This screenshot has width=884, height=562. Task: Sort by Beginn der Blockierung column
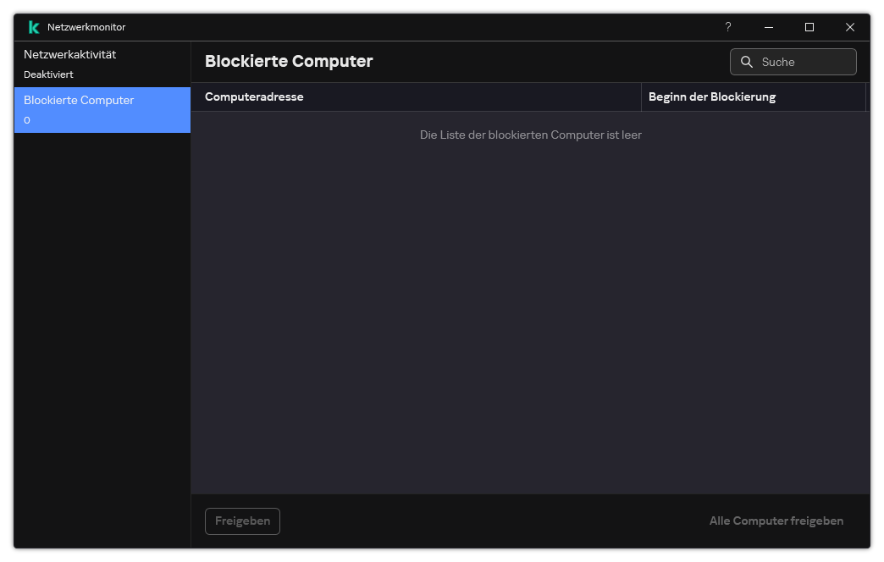click(x=712, y=96)
